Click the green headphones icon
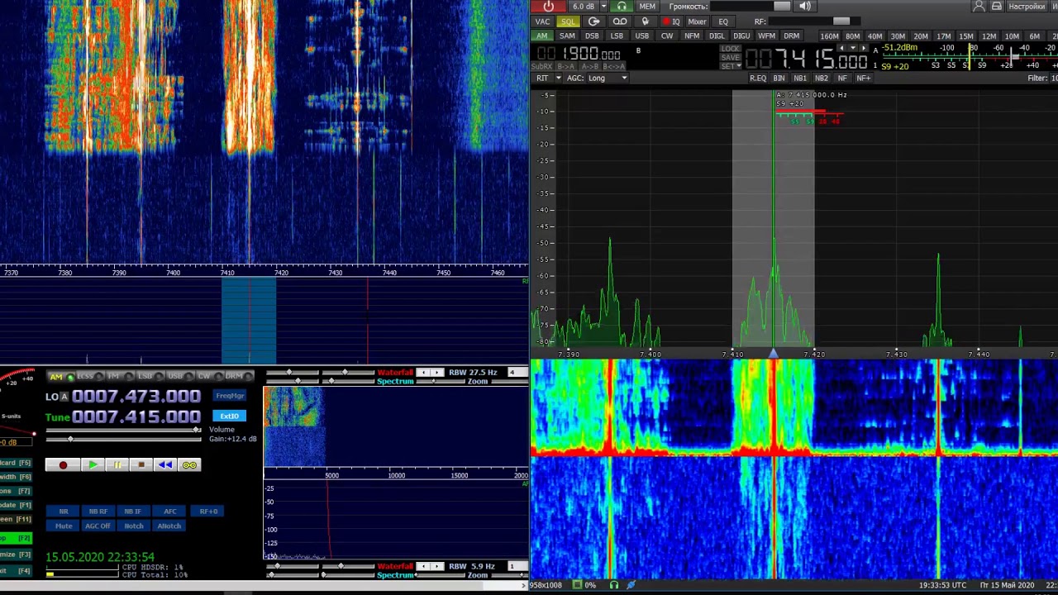 tap(622, 7)
